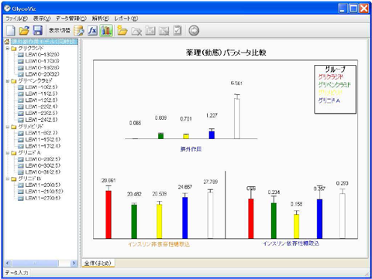Click the red グリクラジド legend entry
This screenshot has height=279, width=372.
pyautogui.click(x=331, y=77)
